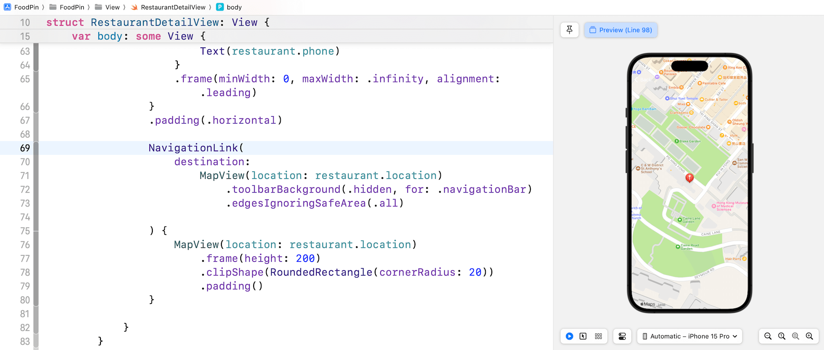Open the Automatic – iPhone 15 Pro device dropdown
This screenshot has height=350, width=824.
(689, 336)
